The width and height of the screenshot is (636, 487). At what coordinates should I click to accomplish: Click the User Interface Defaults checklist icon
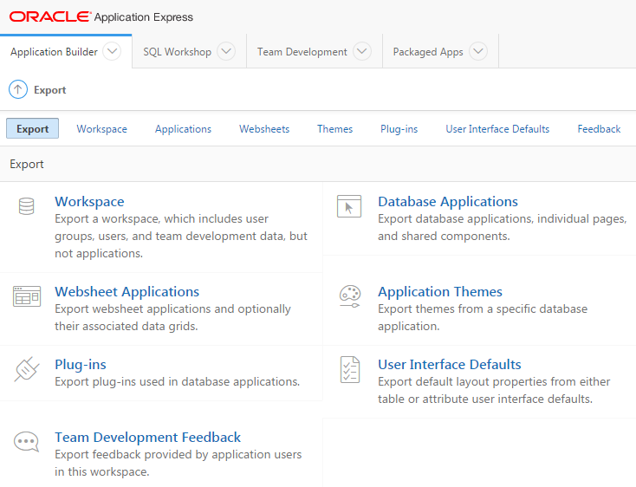point(348,369)
